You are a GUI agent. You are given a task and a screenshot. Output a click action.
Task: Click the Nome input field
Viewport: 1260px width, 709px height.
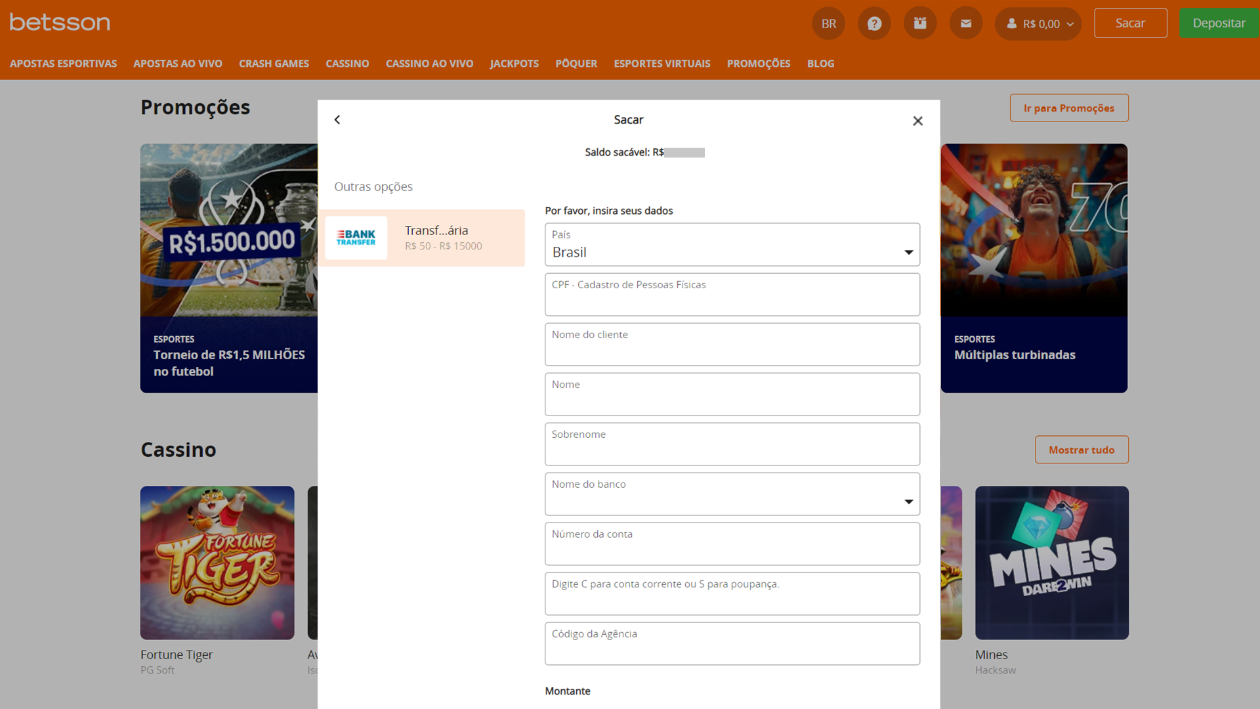point(732,394)
